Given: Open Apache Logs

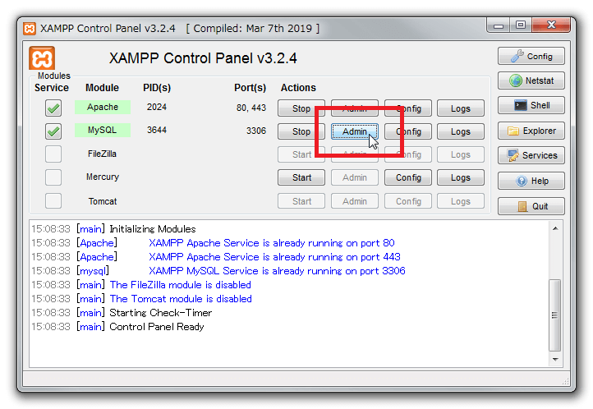Looking at the screenshot, I should (x=460, y=108).
